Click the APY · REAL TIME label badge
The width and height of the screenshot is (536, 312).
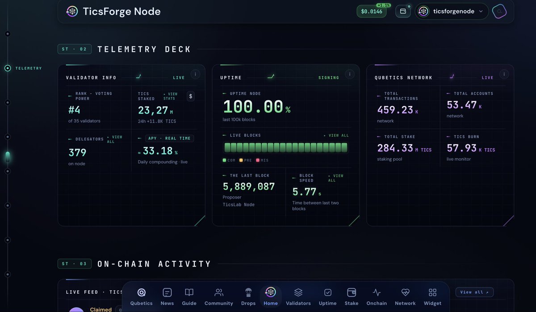(169, 138)
